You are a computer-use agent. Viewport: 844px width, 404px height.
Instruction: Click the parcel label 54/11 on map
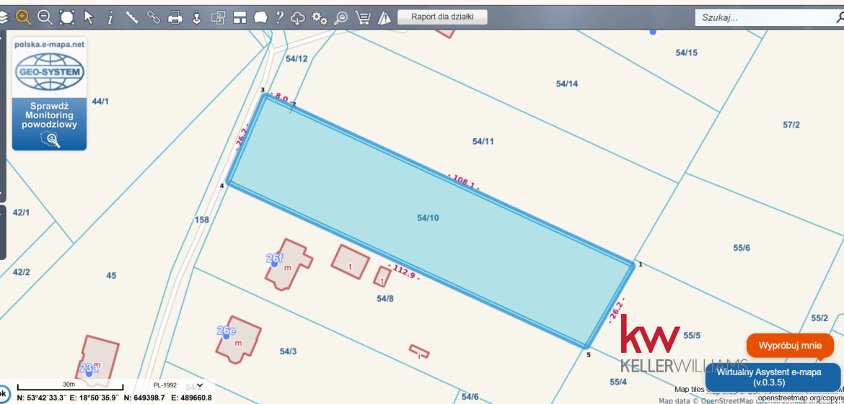coord(483,142)
